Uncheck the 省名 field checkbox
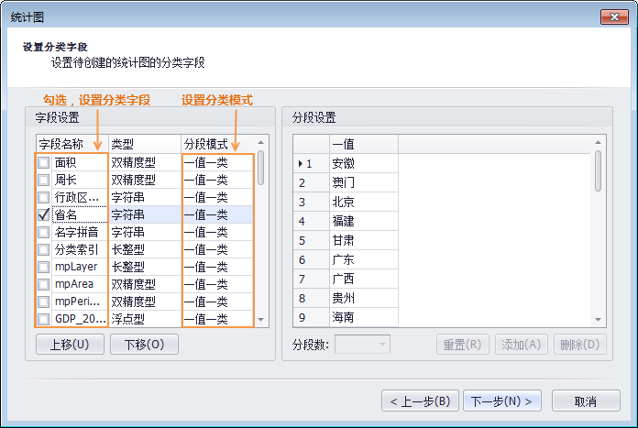The width and height of the screenshot is (638, 428). tap(44, 214)
